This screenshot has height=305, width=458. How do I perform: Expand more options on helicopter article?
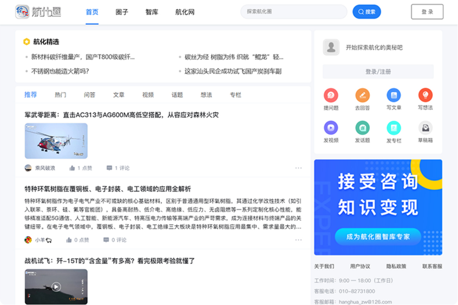click(x=298, y=168)
